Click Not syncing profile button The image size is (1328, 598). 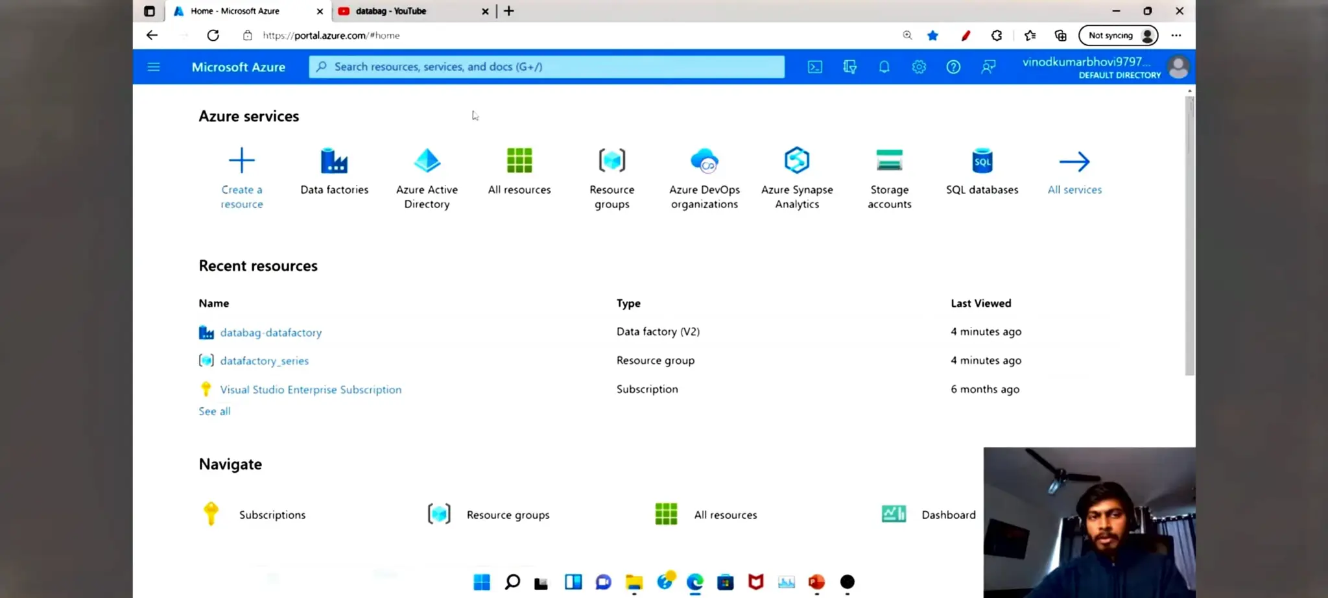1118,35
